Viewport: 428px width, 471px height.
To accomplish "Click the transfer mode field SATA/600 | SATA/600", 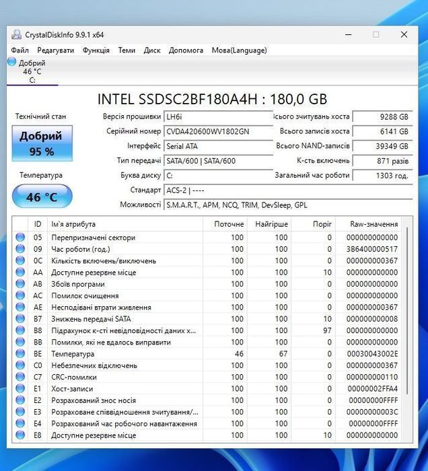I will (218, 161).
